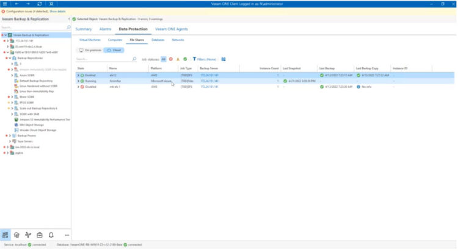The image size is (458, 251).
Task: Expand the Tape Servers node
Action: [10, 142]
